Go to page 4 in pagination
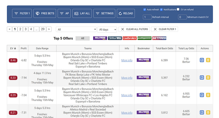219x118 pixels. coord(31,29)
